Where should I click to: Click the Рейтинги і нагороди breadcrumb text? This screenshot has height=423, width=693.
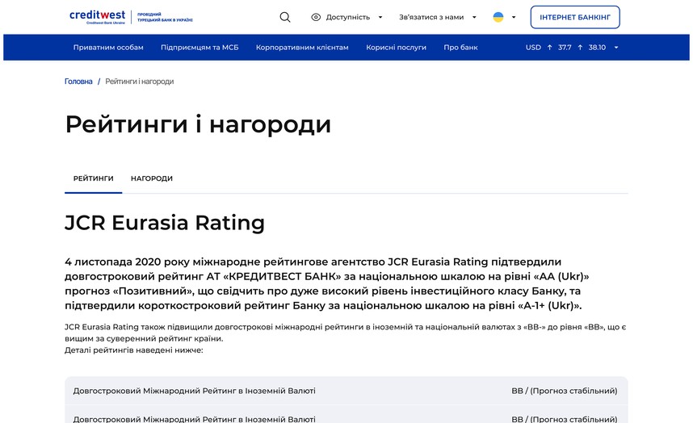tap(139, 82)
